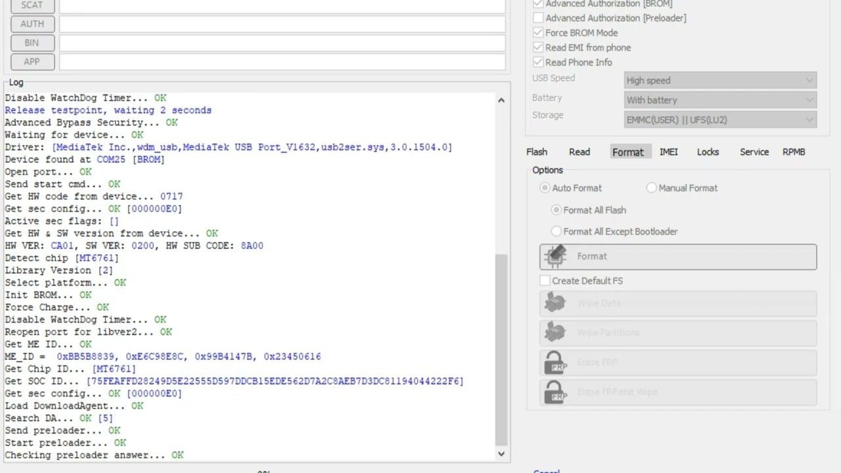Click the SCAT file path field
841x473 pixels.
click(x=283, y=5)
